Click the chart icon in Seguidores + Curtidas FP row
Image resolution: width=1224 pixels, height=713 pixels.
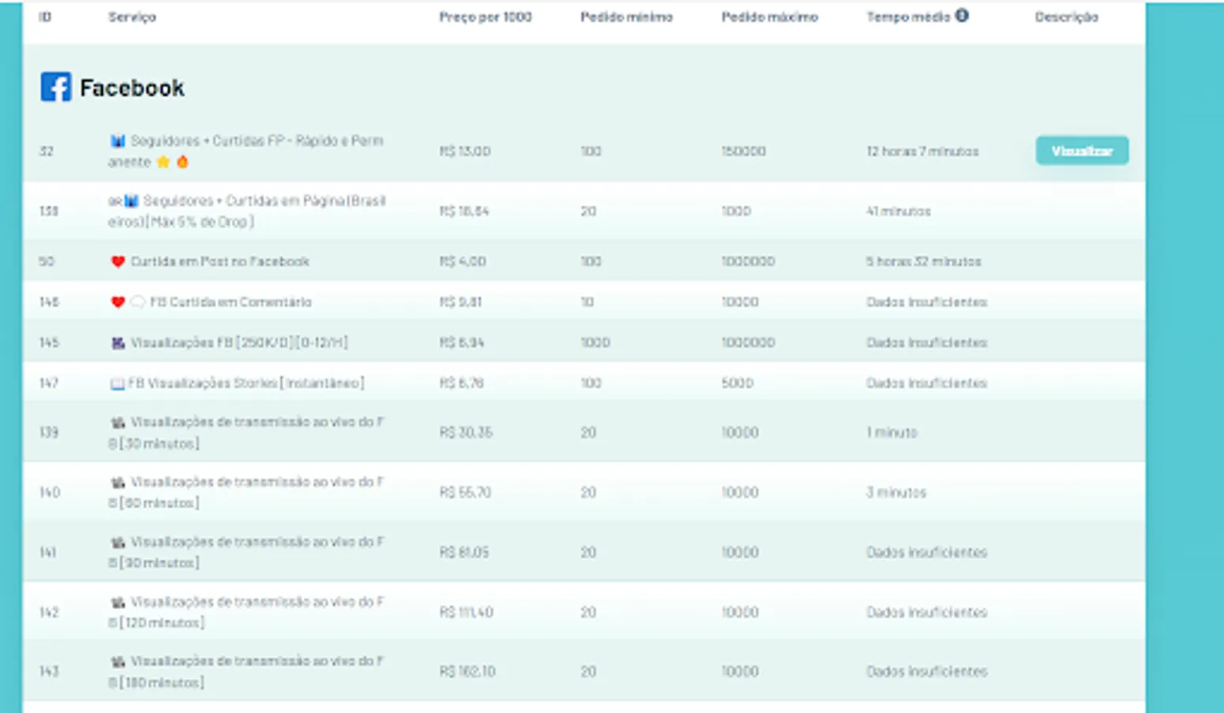coord(118,141)
